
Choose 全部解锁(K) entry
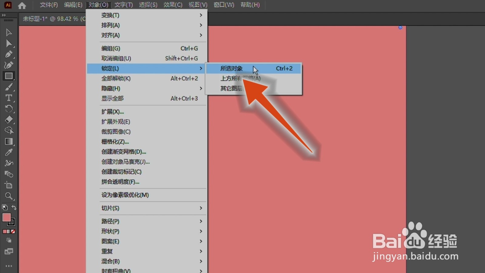point(147,78)
